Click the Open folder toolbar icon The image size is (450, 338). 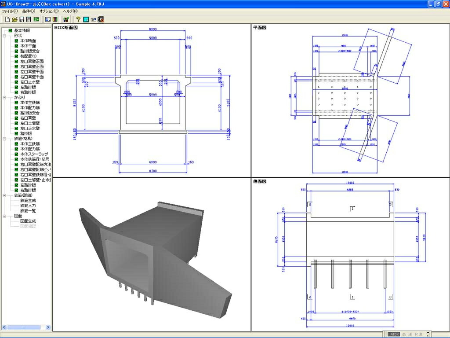(15, 19)
